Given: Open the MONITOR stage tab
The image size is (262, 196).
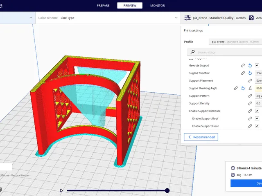Looking at the screenshot, I should 157,5.
